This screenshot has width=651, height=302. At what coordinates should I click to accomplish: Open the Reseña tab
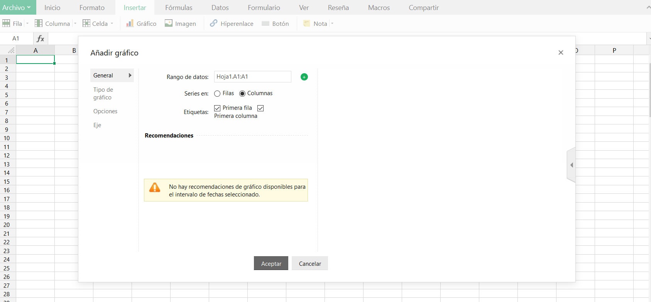pyautogui.click(x=338, y=7)
